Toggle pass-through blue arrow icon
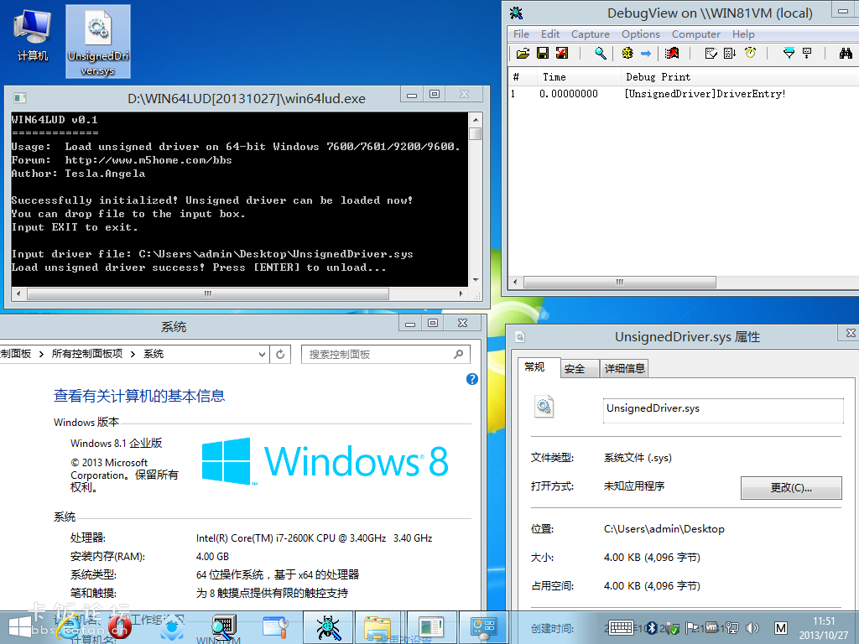The width and height of the screenshot is (859, 644). coord(646,53)
